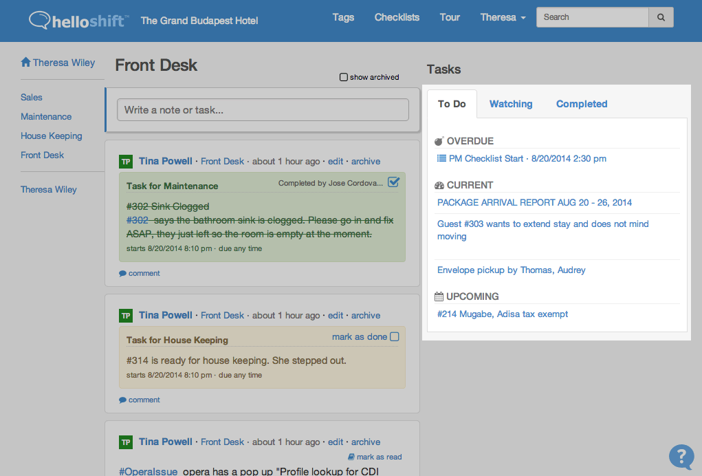The image size is (702, 476).
Task: Open Checklists in the top navigation
Action: pyautogui.click(x=397, y=17)
